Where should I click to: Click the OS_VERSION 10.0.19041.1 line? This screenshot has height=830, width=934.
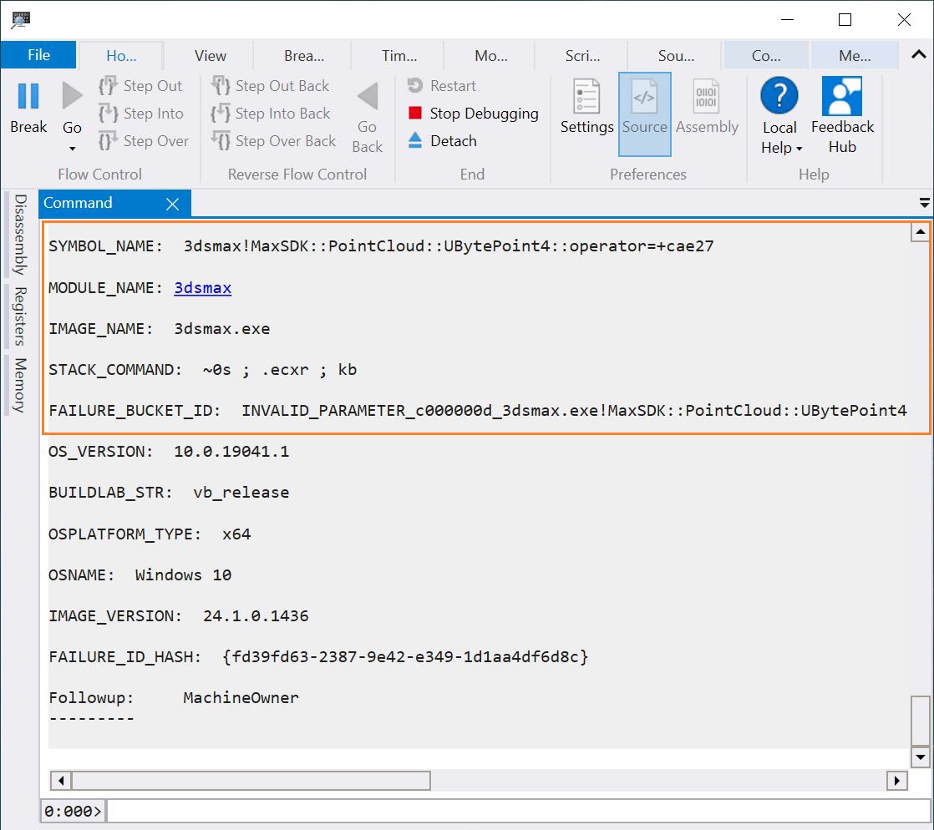point(169,451)
